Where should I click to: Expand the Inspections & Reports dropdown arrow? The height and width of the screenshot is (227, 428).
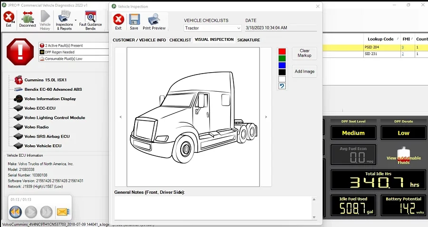coord(76,20)
